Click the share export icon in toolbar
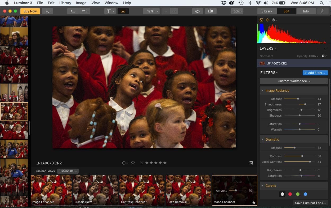This screenshot has height=208, width=331. 322,11
